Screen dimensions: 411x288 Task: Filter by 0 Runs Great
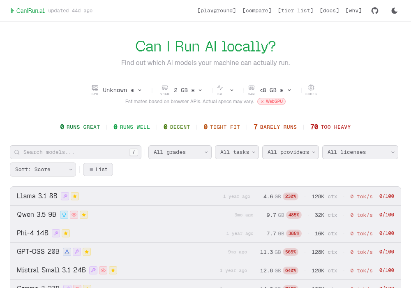(80, 127)
